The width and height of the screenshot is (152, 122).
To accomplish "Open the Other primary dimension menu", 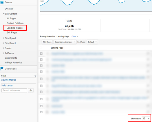I will click(x=75, y=36).
